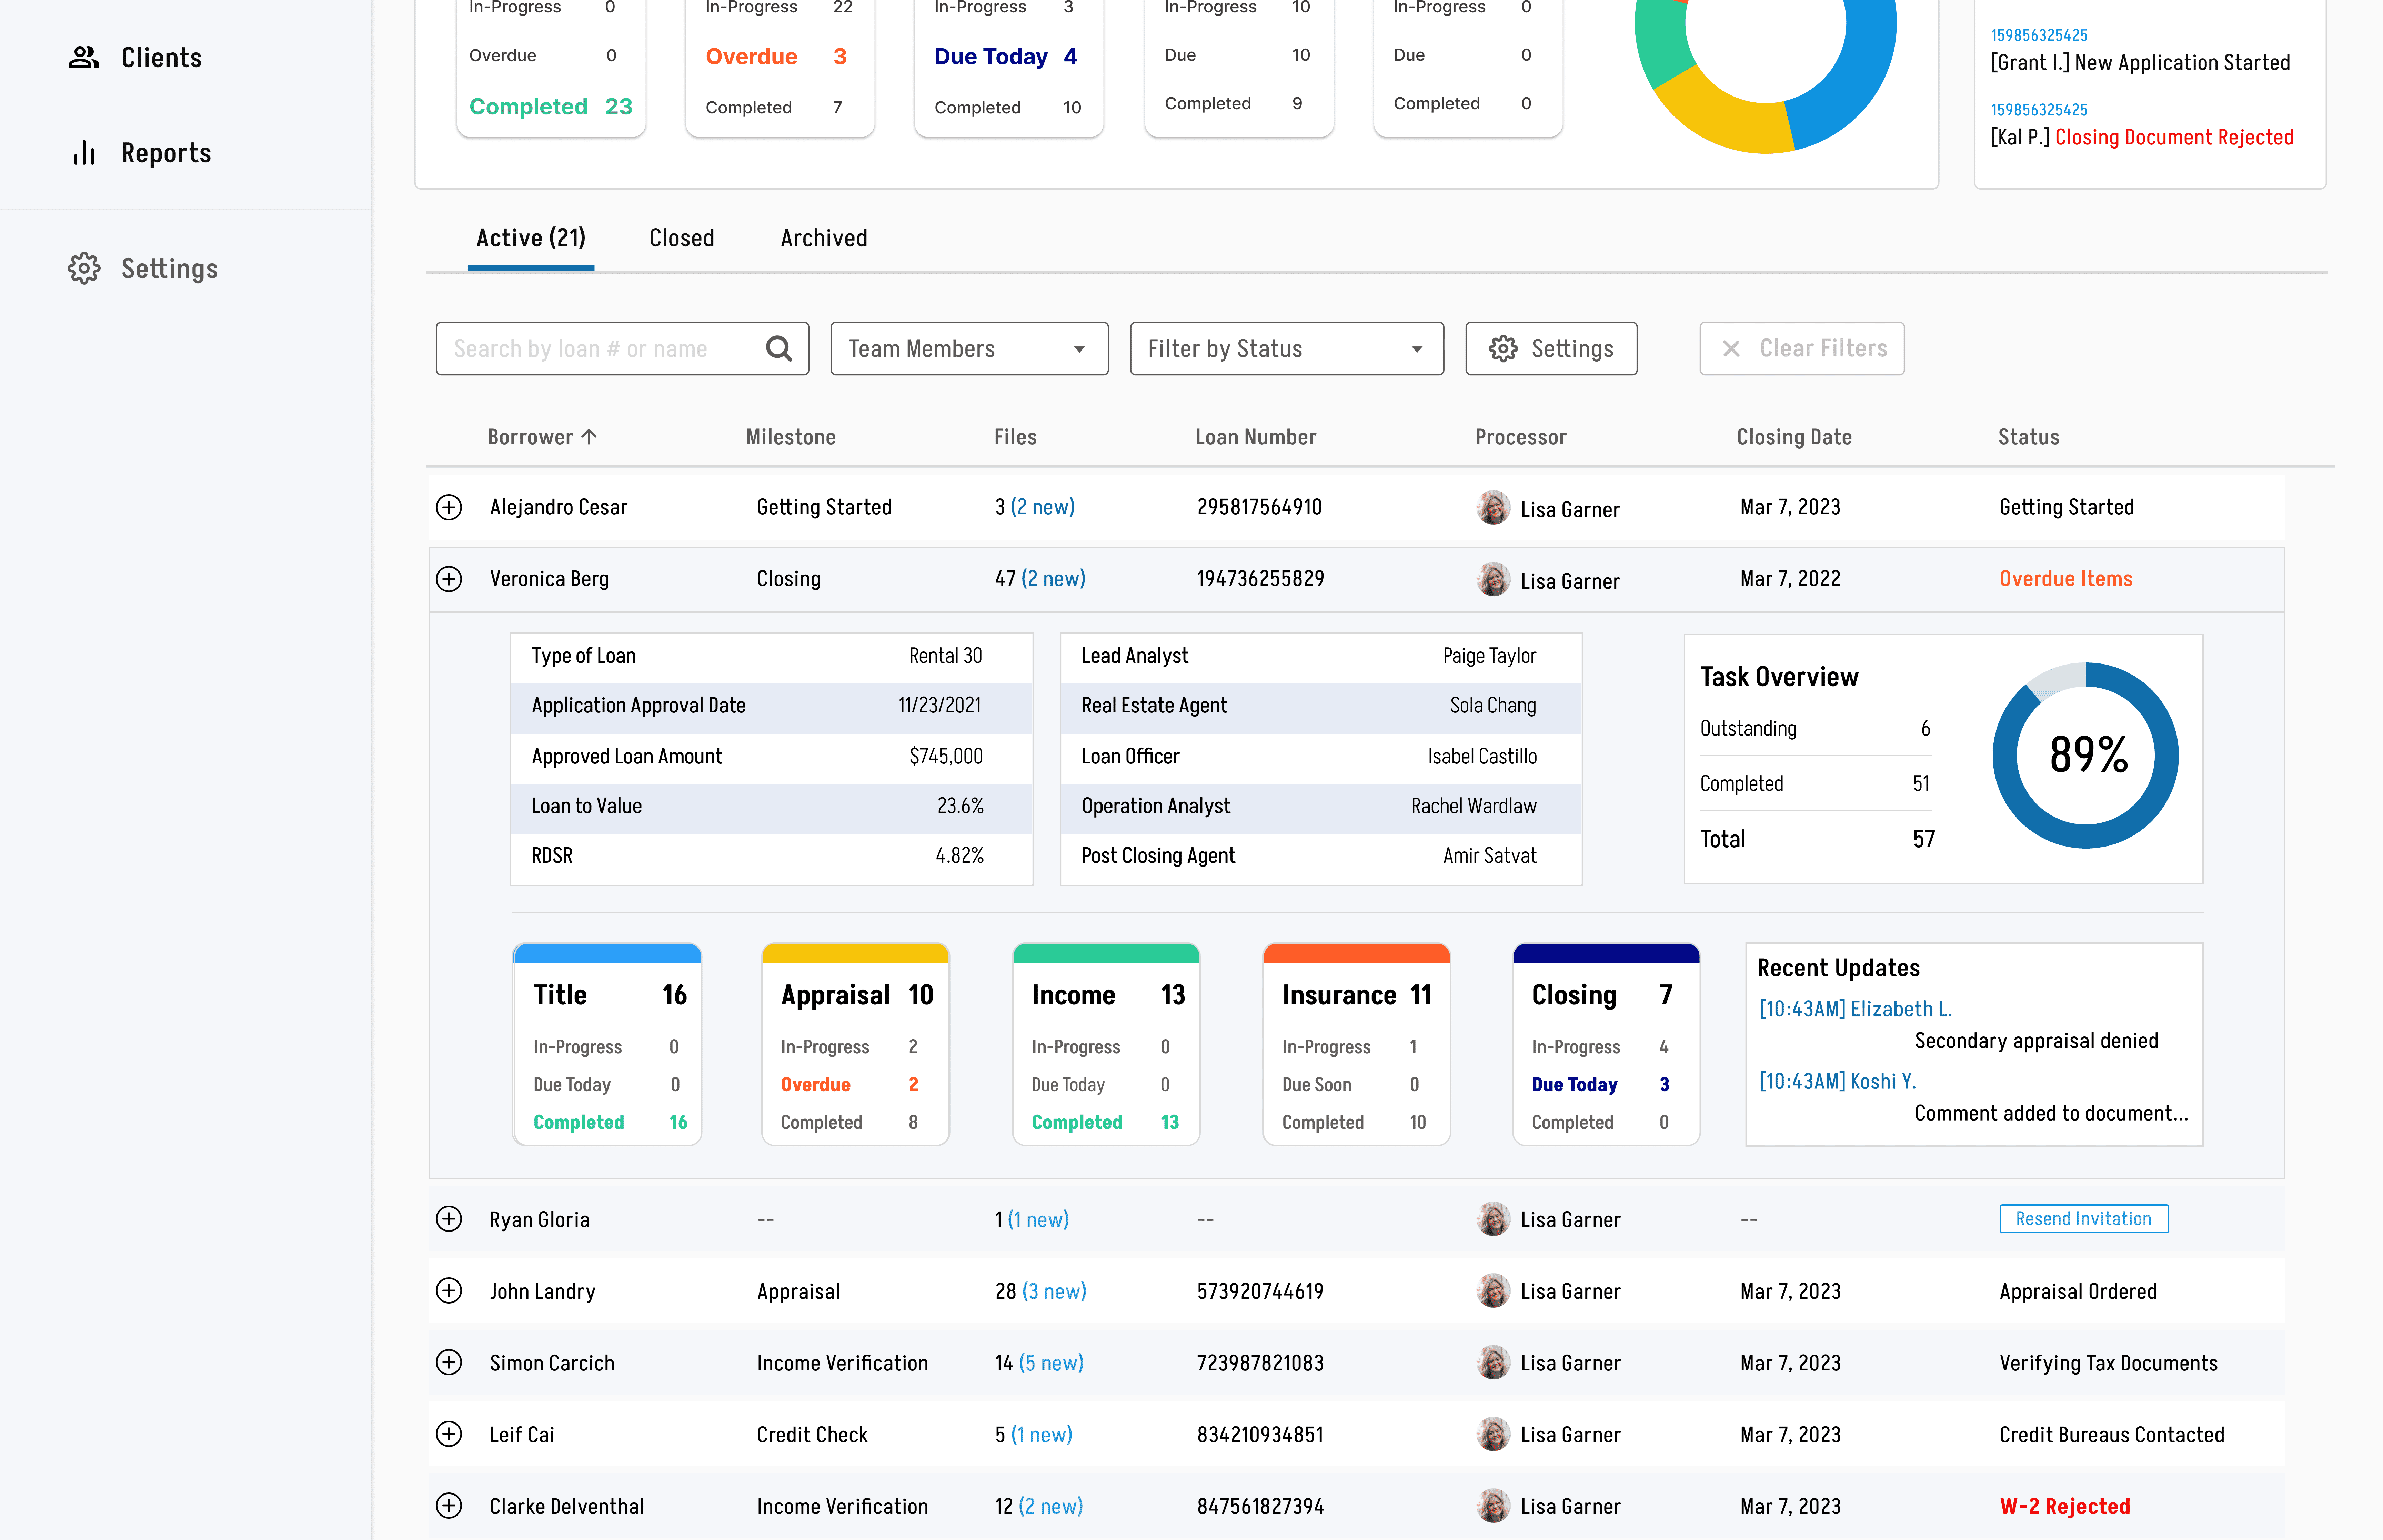Screen dimensions: 2383x1540
Task: Open sidebar Settings gear icon
Action: coord(84,268)
